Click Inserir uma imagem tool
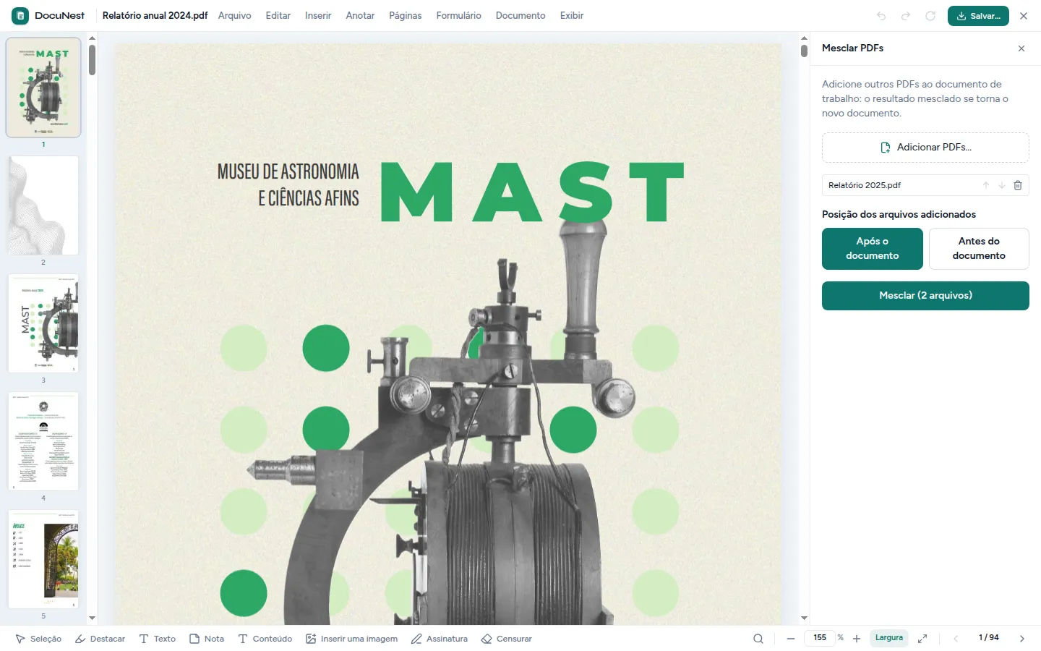 [x=351, y=639]
